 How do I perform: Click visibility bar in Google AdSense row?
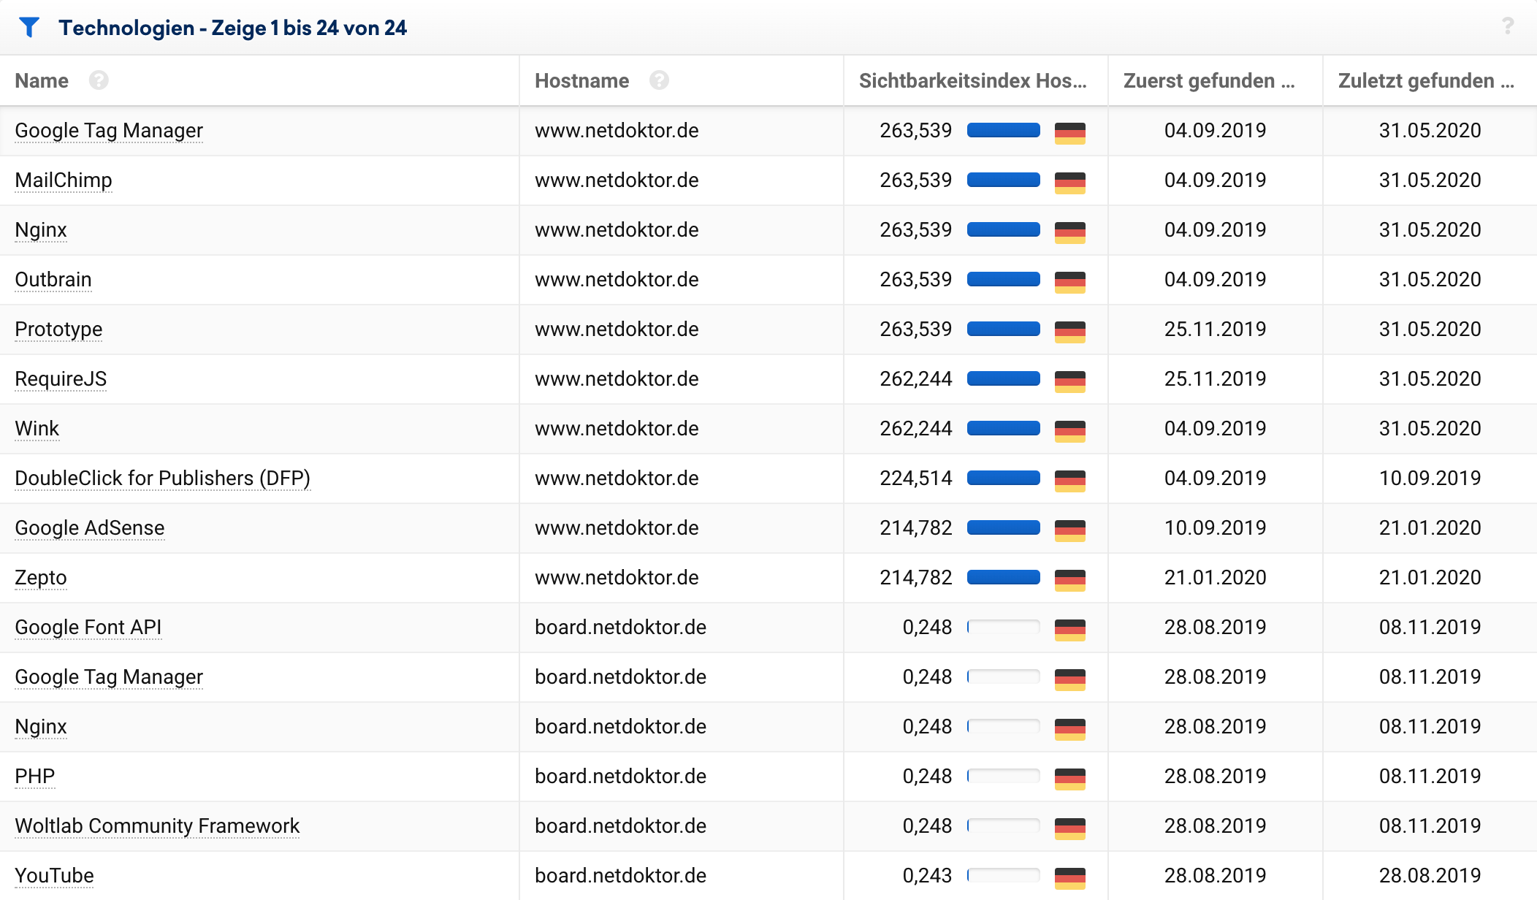(1003, 527)
